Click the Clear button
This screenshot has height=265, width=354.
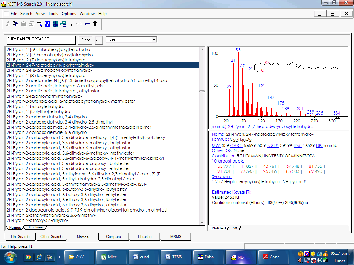click(85, 40)
